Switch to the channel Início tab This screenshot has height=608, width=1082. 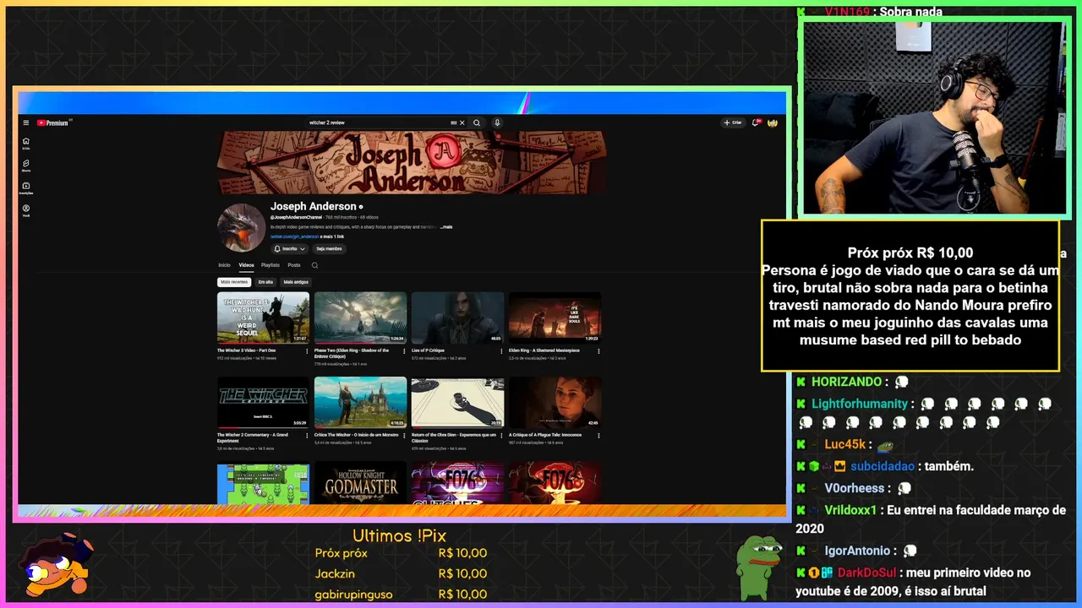click(x=224, y=265)
